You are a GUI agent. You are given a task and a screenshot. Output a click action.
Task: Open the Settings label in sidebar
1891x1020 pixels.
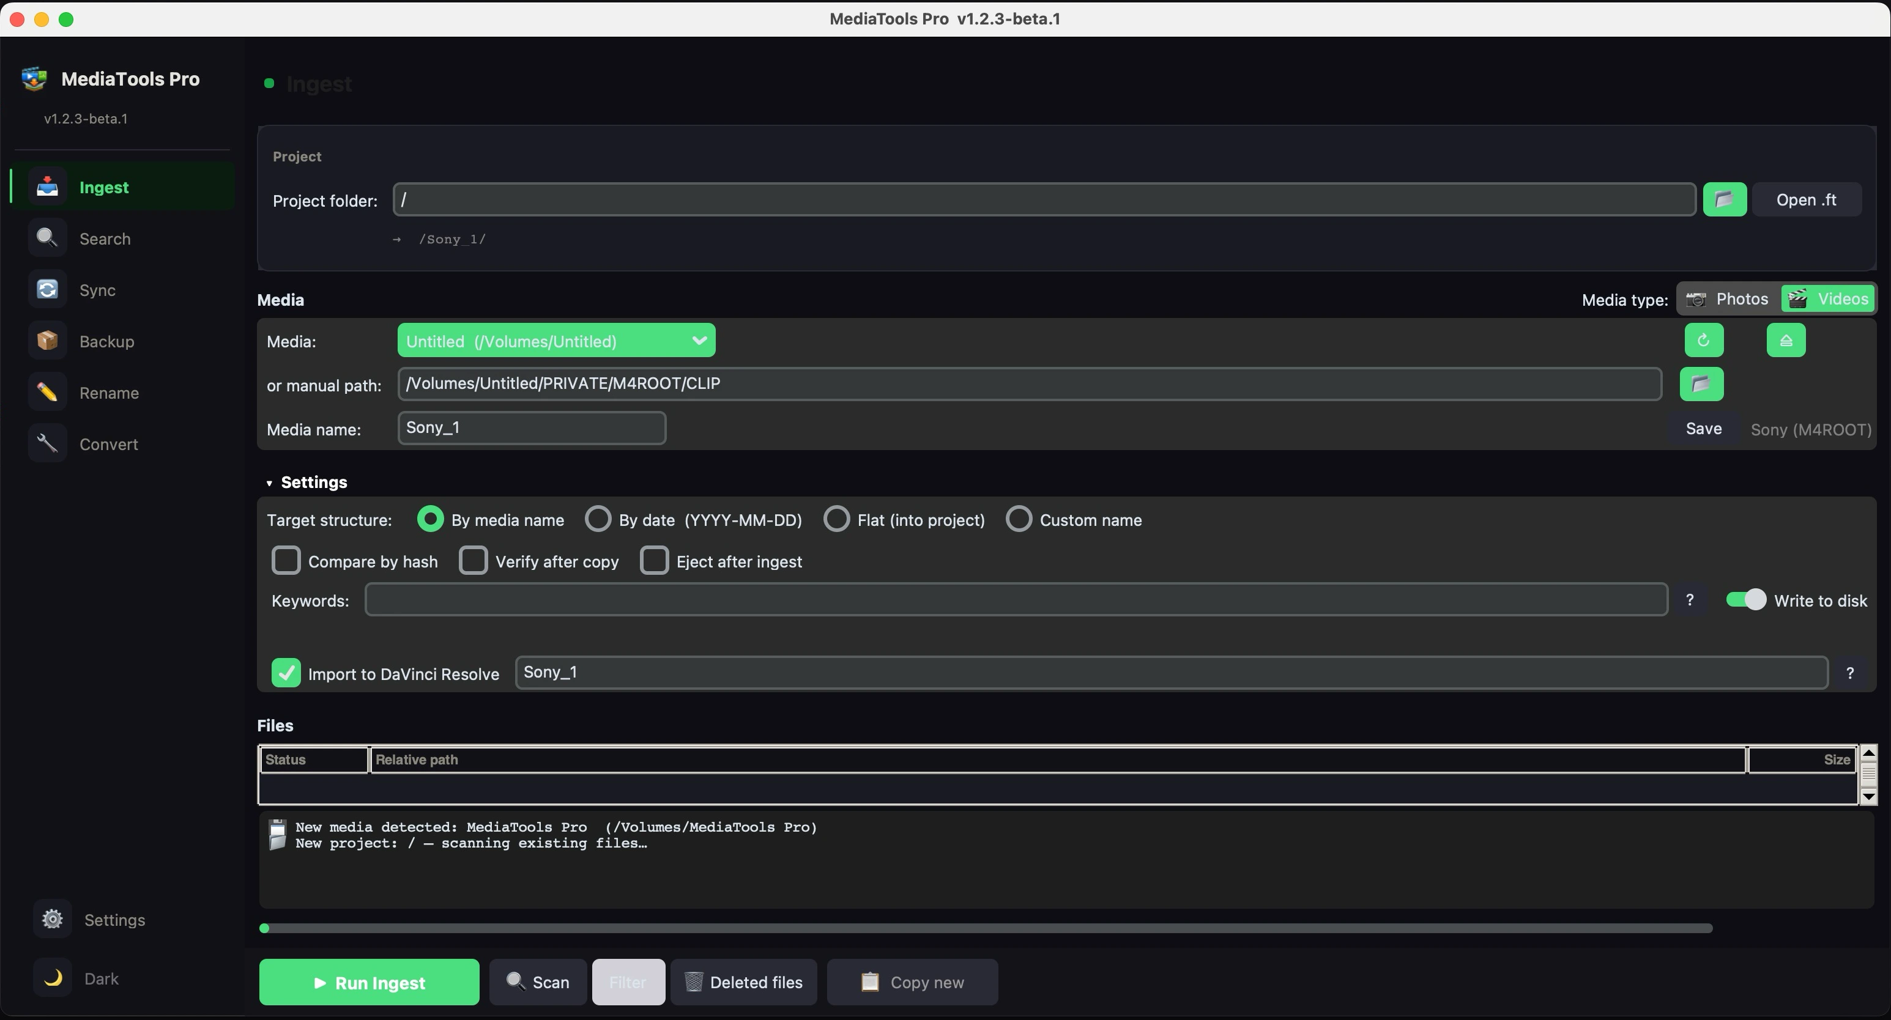pyautogui.click(x=114, y=920)
